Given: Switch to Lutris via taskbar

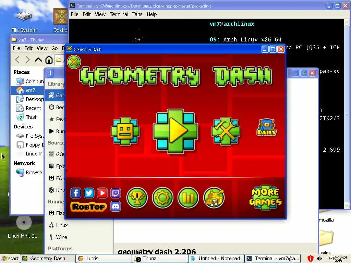Looking at the screenshot, I should click(x=104, y=259).
